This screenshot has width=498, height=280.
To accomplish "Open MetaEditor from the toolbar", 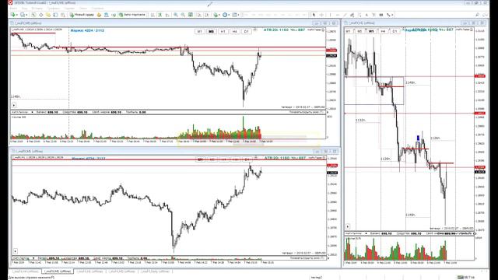I will tap(99, 15).
